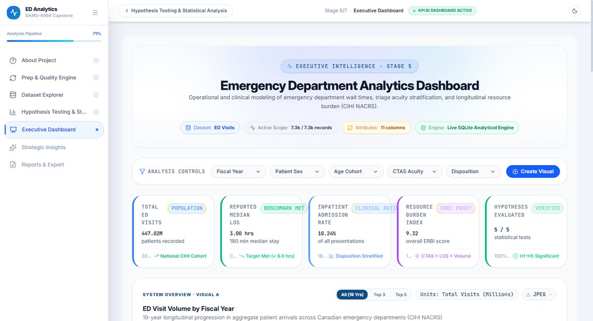The height and width of the screenshot is (321, 593).
Task: Click the trend icon beside National CIHI Cohort
Action: click(x=156, y=256)
